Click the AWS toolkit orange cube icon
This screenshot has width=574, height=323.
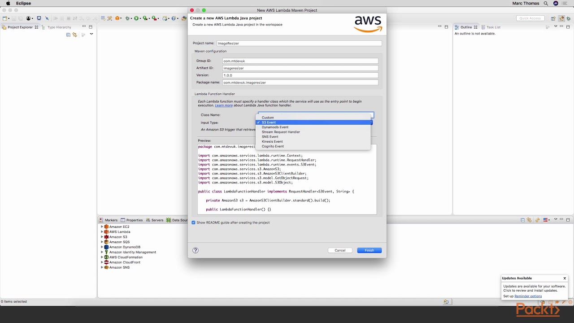(117, 18)
